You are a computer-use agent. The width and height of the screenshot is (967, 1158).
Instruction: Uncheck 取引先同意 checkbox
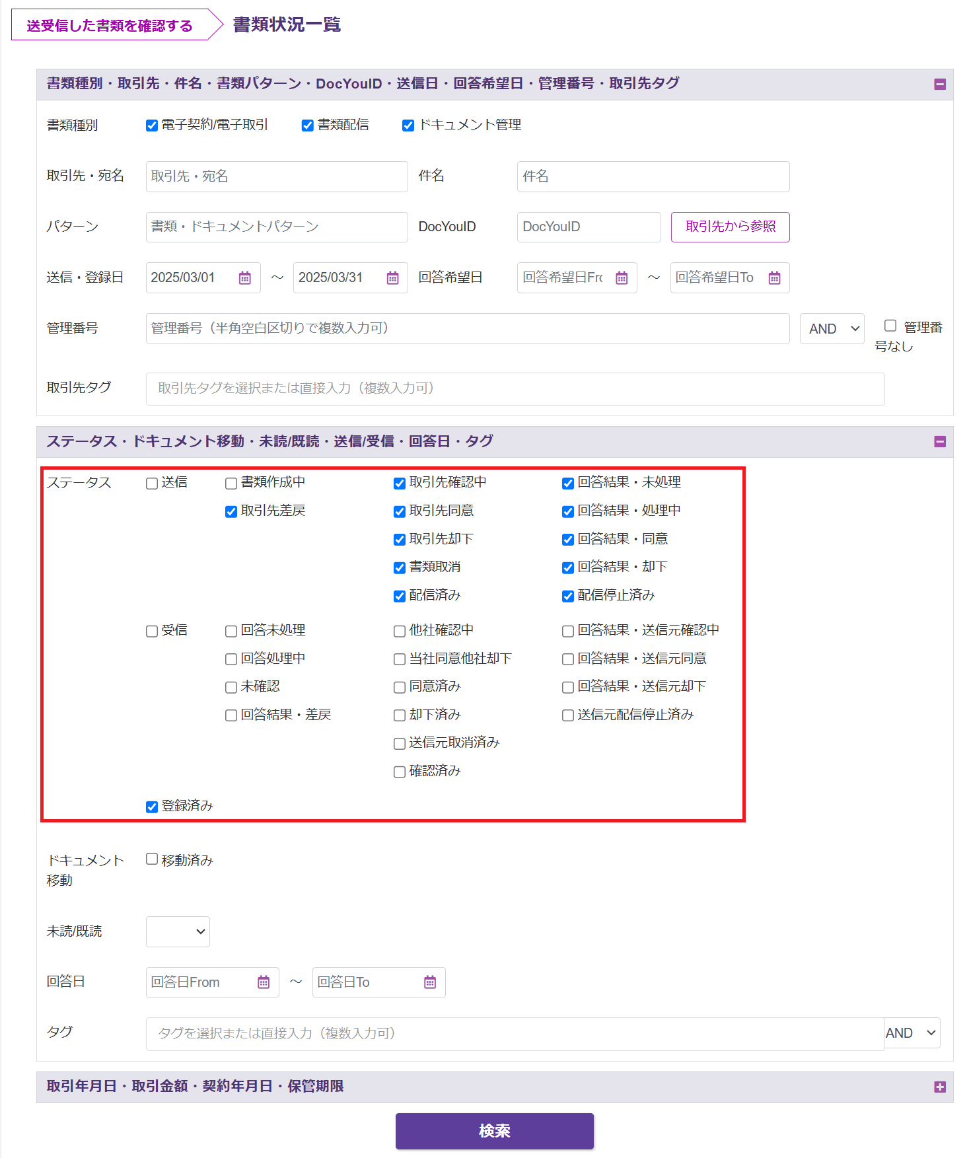(400, 512)
